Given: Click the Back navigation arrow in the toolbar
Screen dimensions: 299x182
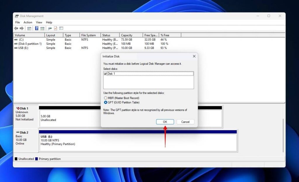Looking at the screenshot, I should tap(16, 28).
